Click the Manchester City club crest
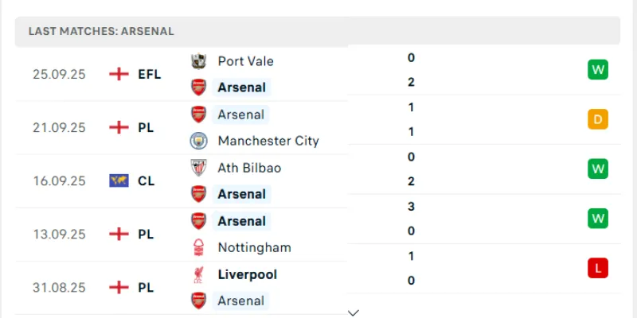The image size is (637, 318). pos(198,141)
